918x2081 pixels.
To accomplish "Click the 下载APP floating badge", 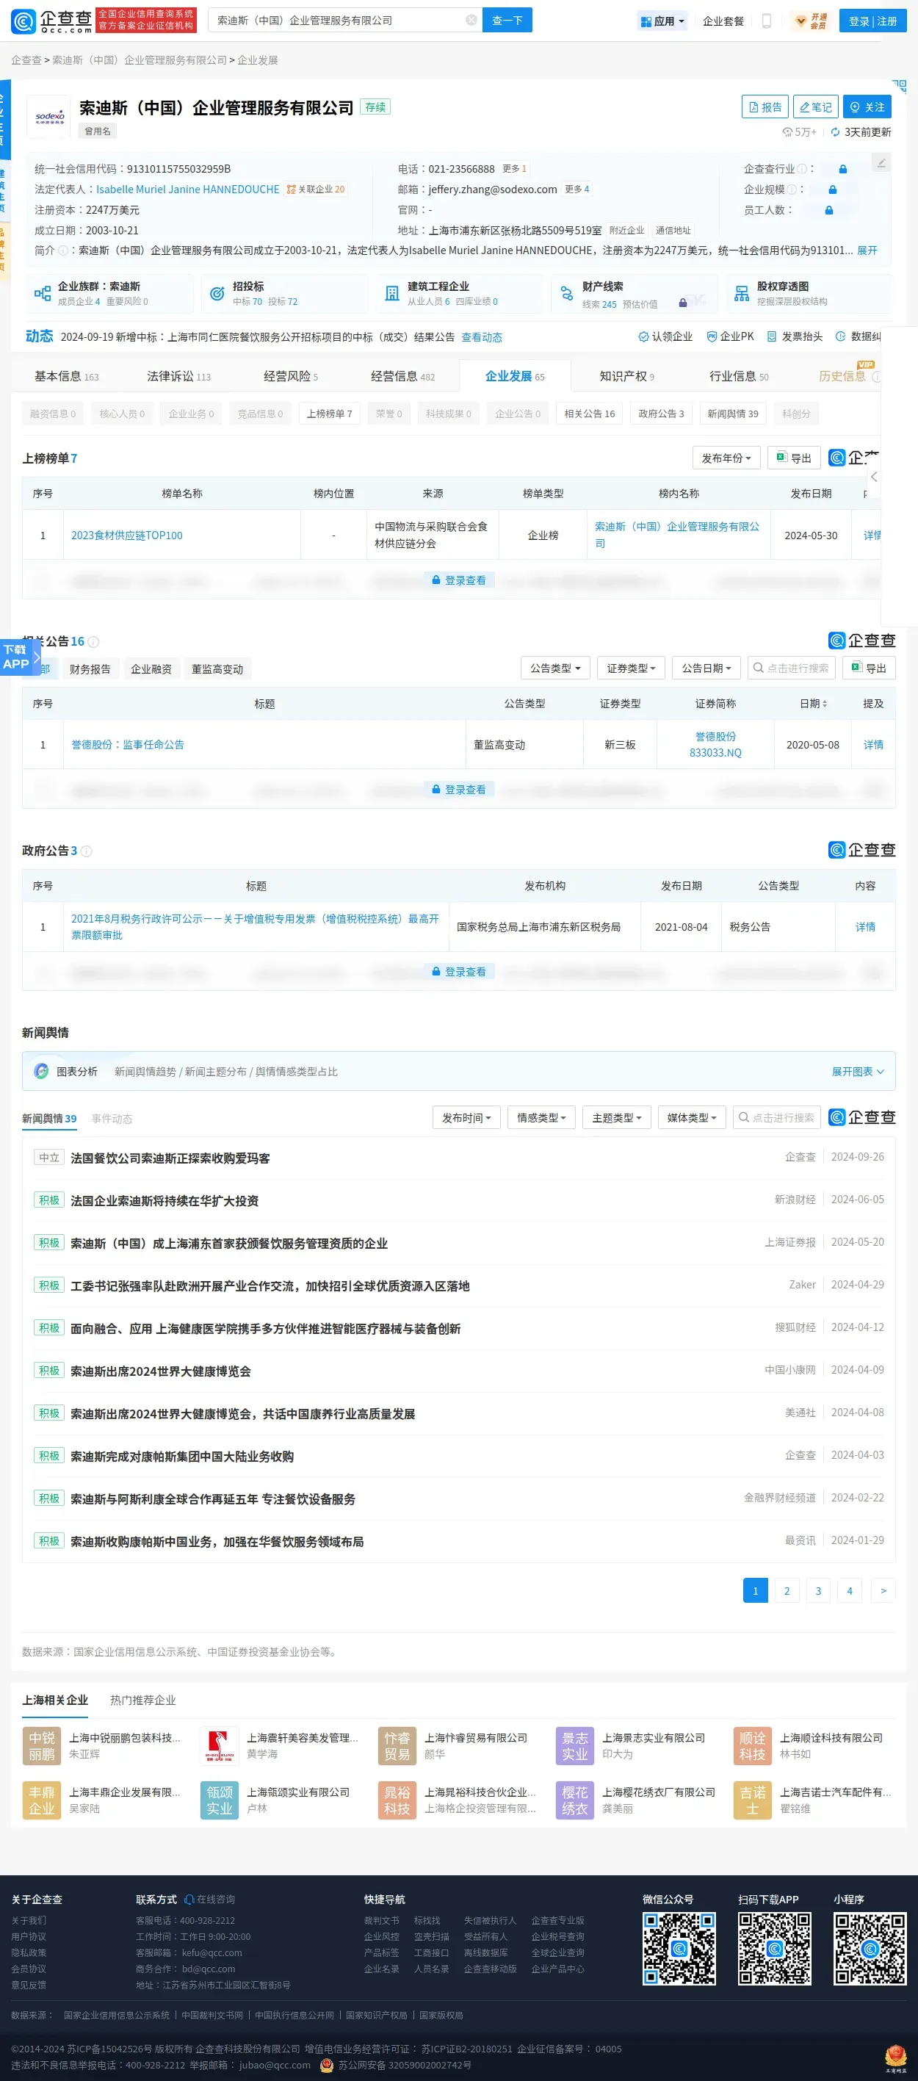I will click(20, 657).
